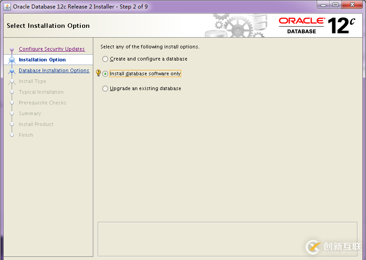The image size is (366, 260).
Task: Click the 'Finish' step text
Action: pos(26,135)
